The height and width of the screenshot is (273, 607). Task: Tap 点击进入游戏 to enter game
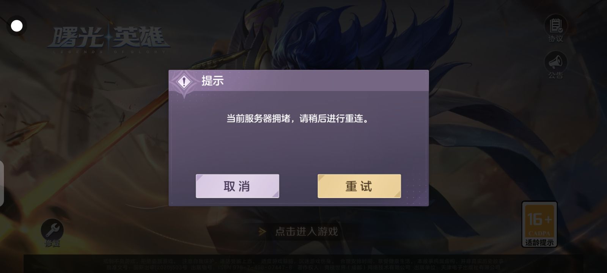point(306,231)
